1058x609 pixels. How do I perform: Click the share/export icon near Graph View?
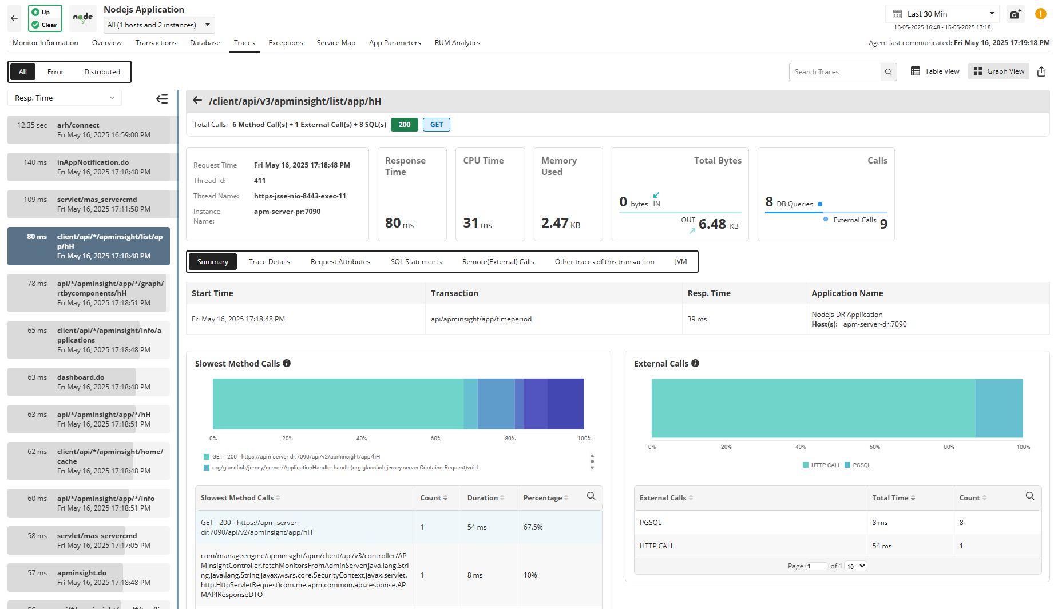1041,71
